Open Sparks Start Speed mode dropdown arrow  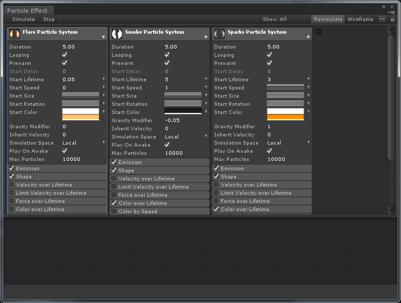(x=308, y=87)
